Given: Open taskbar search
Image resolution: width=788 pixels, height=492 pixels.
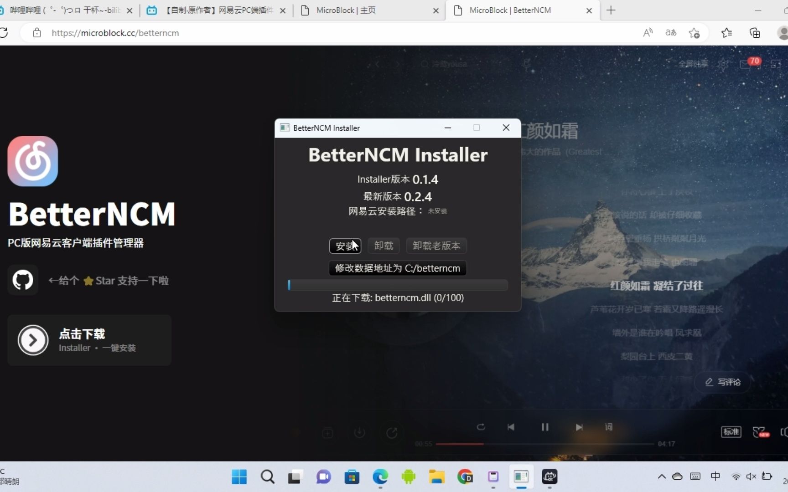Looking at the screenshot, I should point(267,477).
